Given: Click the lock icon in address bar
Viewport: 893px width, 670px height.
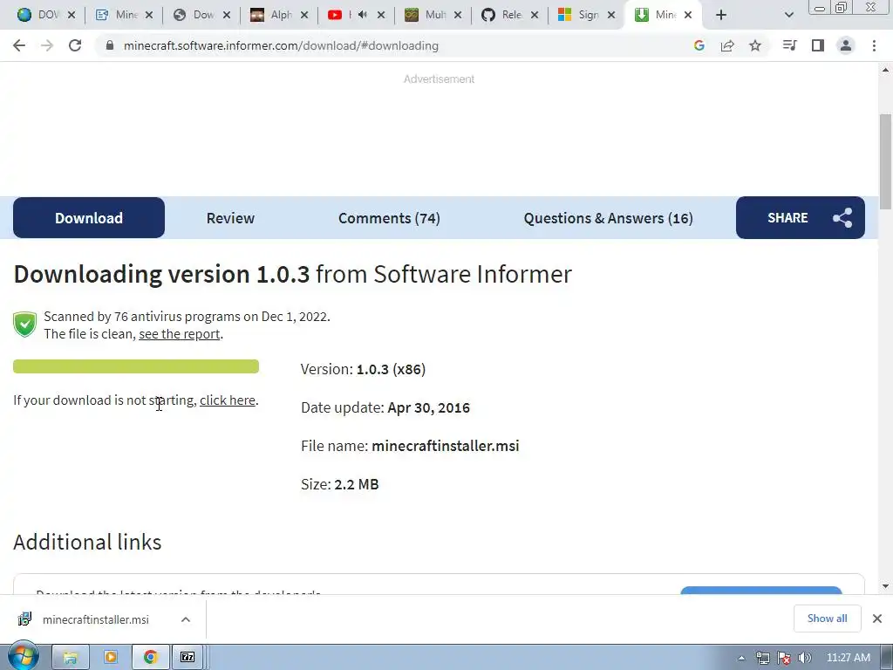Looking at the screenshot, I should pos(110,45).
